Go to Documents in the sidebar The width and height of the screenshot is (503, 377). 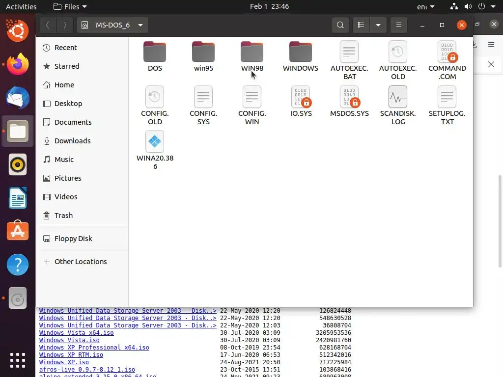[x=82, y=122]
